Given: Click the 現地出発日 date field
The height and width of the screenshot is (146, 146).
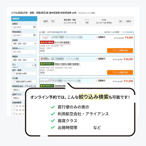Looking at the screenshot, I should pos(24,35).
